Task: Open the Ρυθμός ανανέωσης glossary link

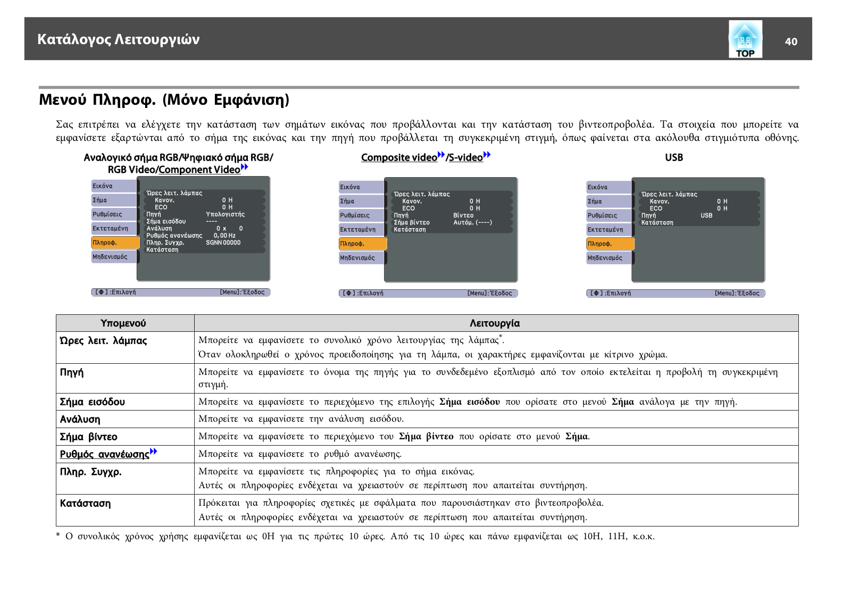Action: [104, 454]
